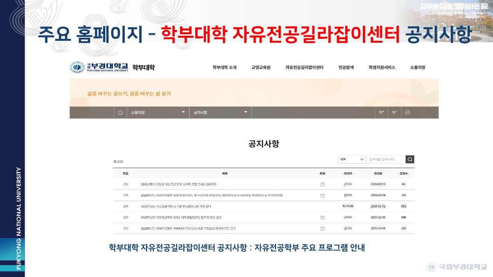Open post 226 about 전공탐색 동아리 모집
493x277 pixels.
(x=178, y=184)
